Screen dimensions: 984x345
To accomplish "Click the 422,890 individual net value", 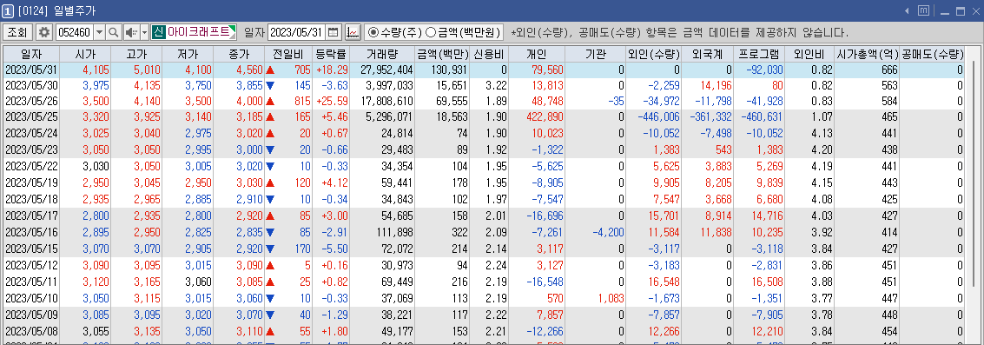I will 537,116.
